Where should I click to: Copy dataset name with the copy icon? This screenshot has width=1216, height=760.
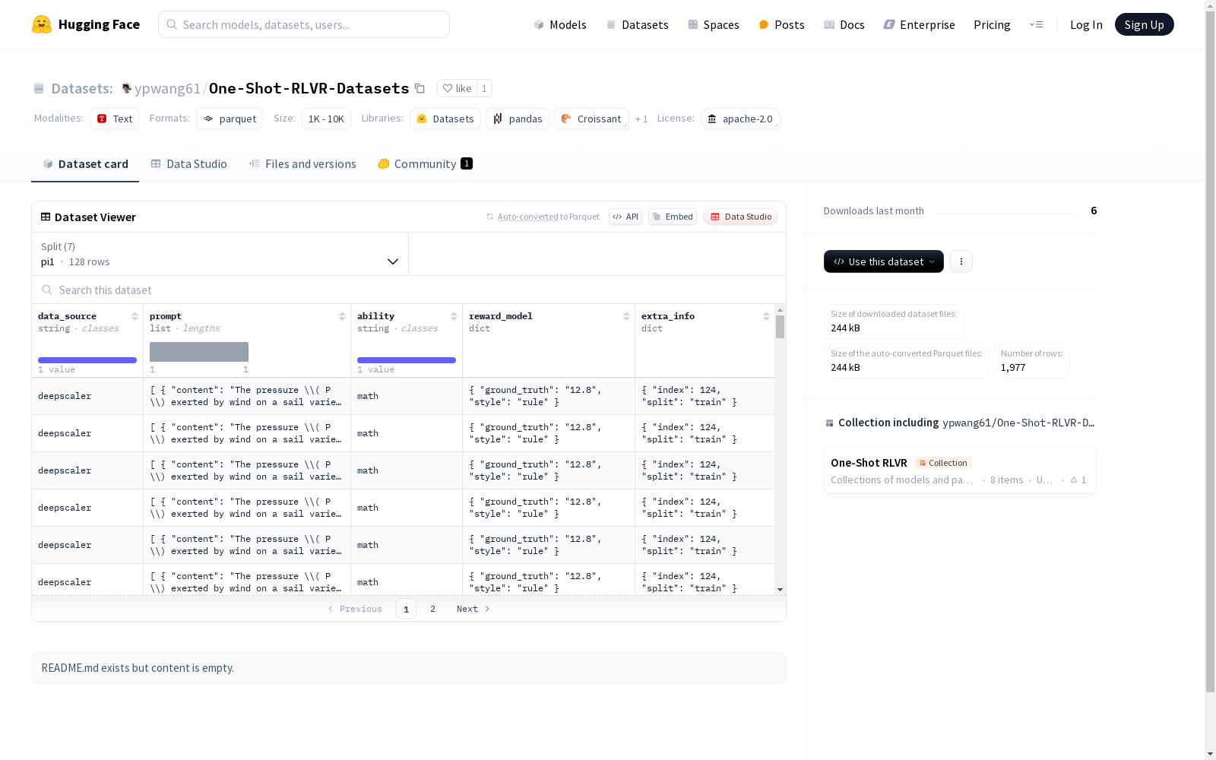point(420,88)
